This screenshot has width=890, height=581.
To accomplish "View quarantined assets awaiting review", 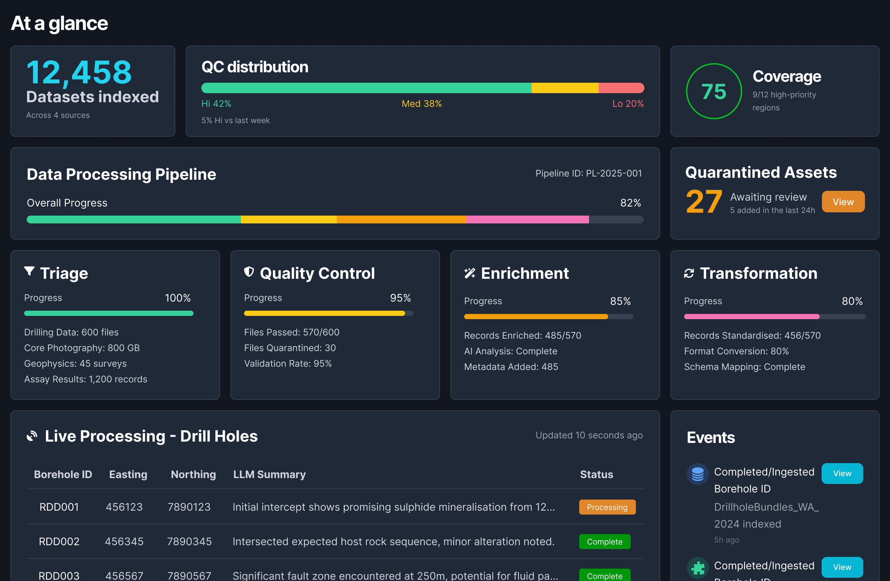I will click(843, 202).
